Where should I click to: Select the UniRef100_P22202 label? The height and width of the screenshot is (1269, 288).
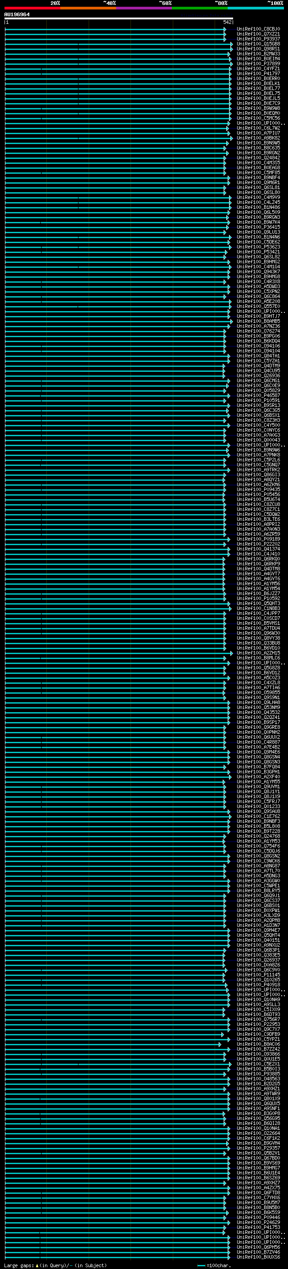(x=258, y=544)
